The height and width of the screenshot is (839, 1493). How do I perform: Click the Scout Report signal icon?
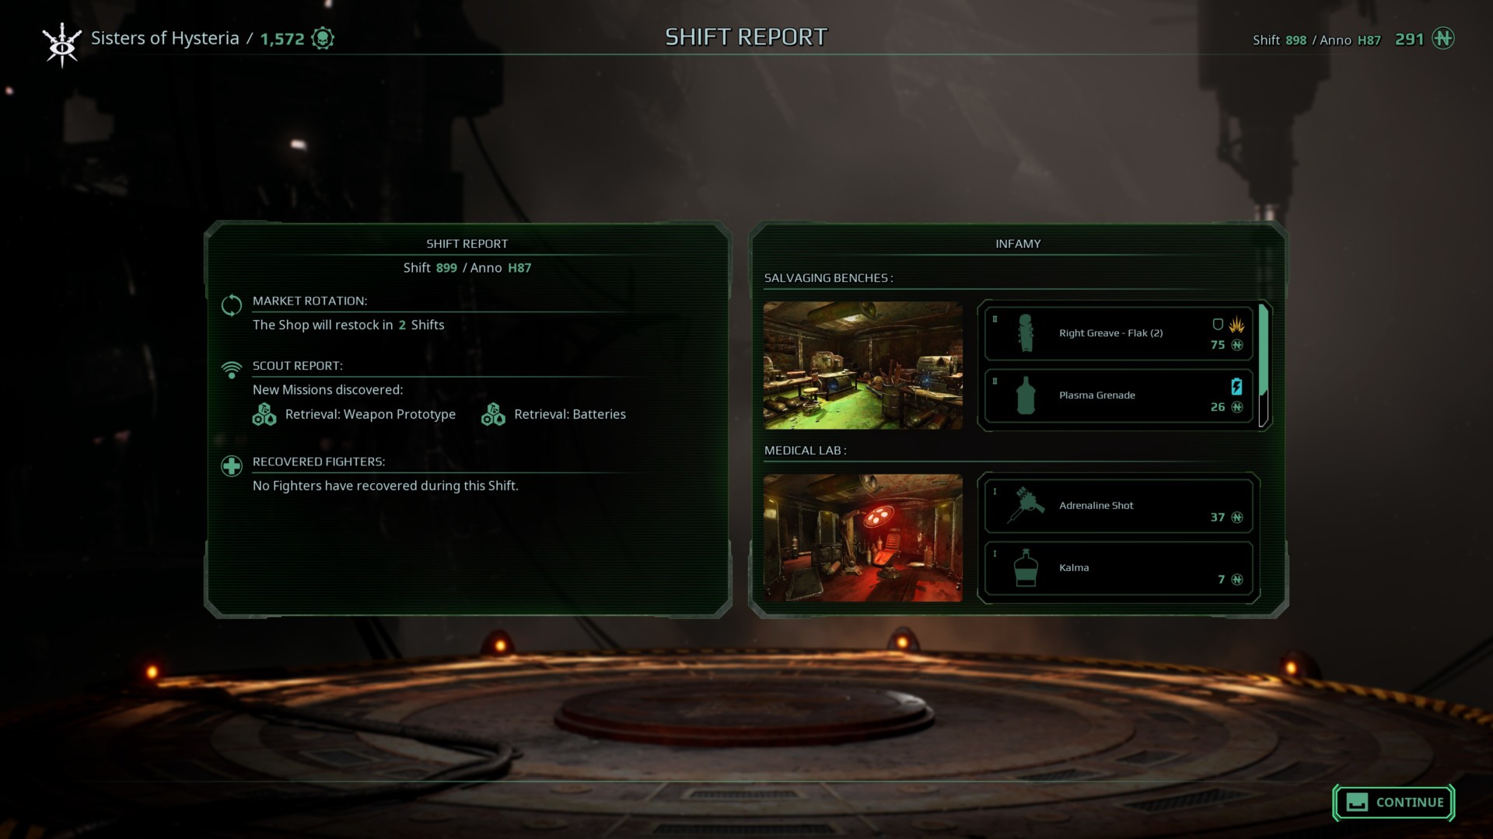tap(232, 370)
